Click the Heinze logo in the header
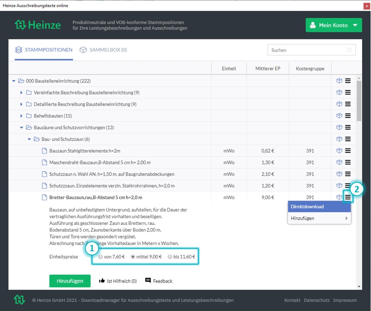 pos(38,25)
